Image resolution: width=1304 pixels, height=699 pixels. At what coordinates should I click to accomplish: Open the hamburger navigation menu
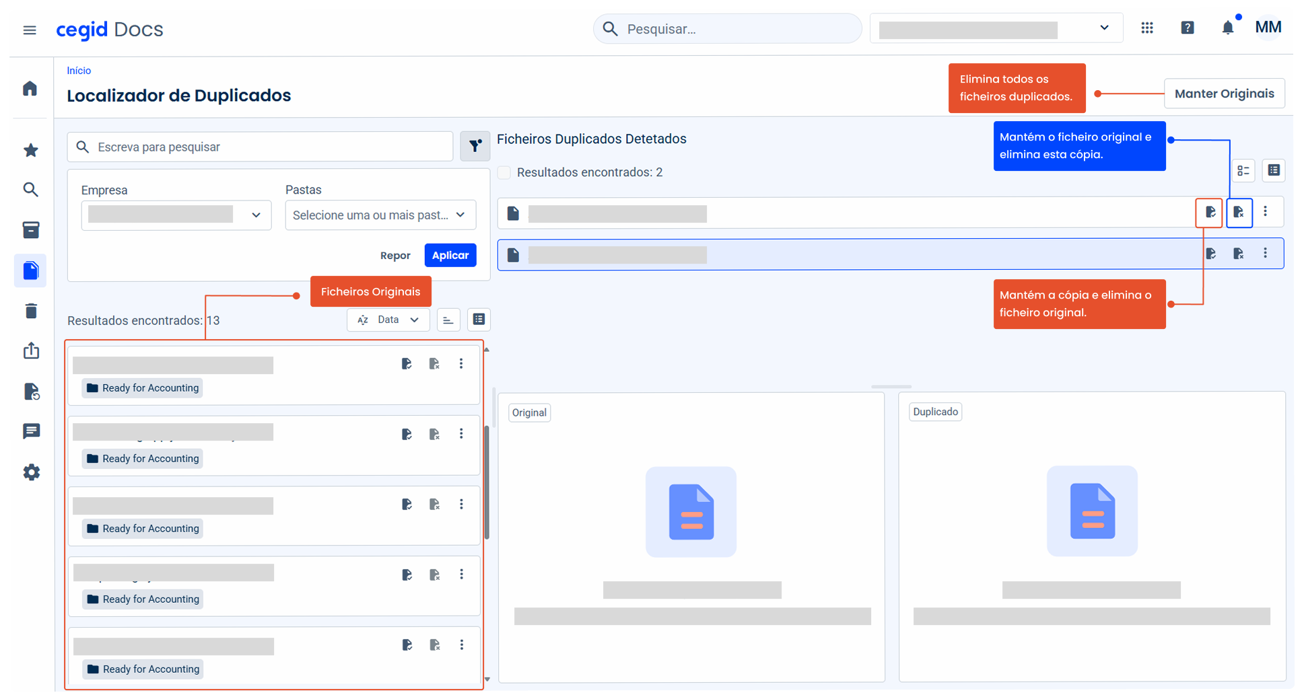30,30
